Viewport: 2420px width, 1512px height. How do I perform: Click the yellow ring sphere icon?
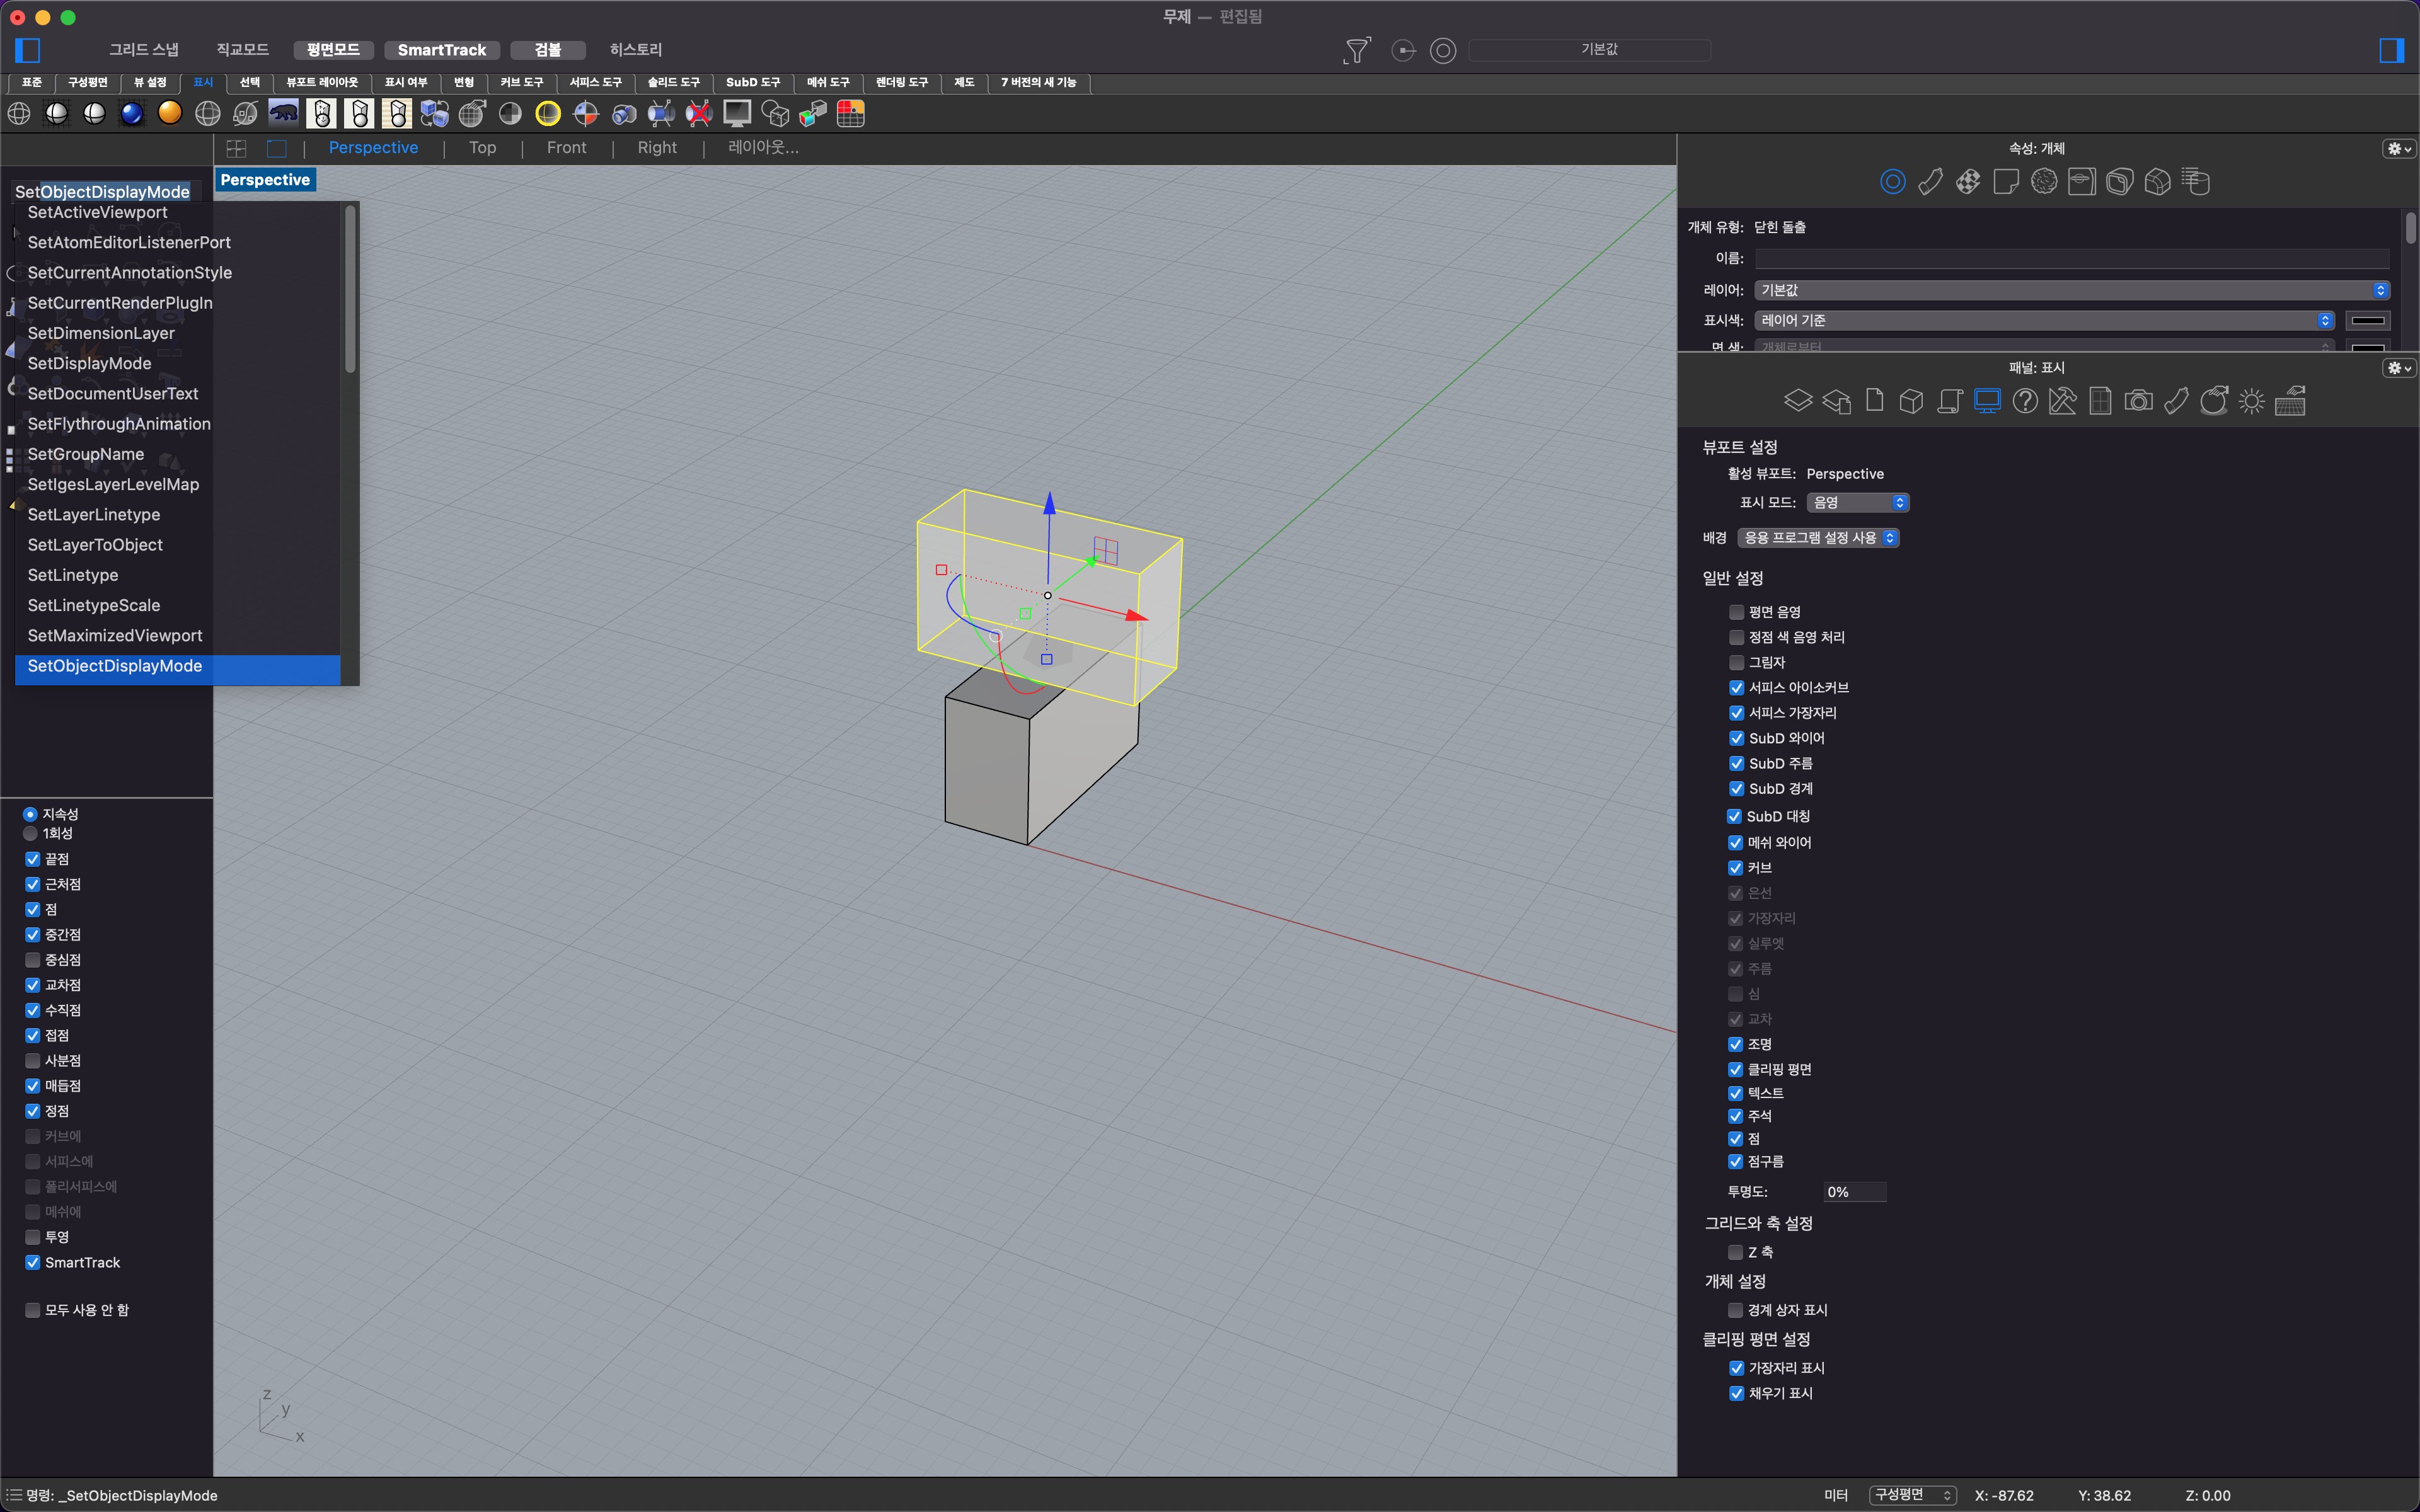click(548, 114)
